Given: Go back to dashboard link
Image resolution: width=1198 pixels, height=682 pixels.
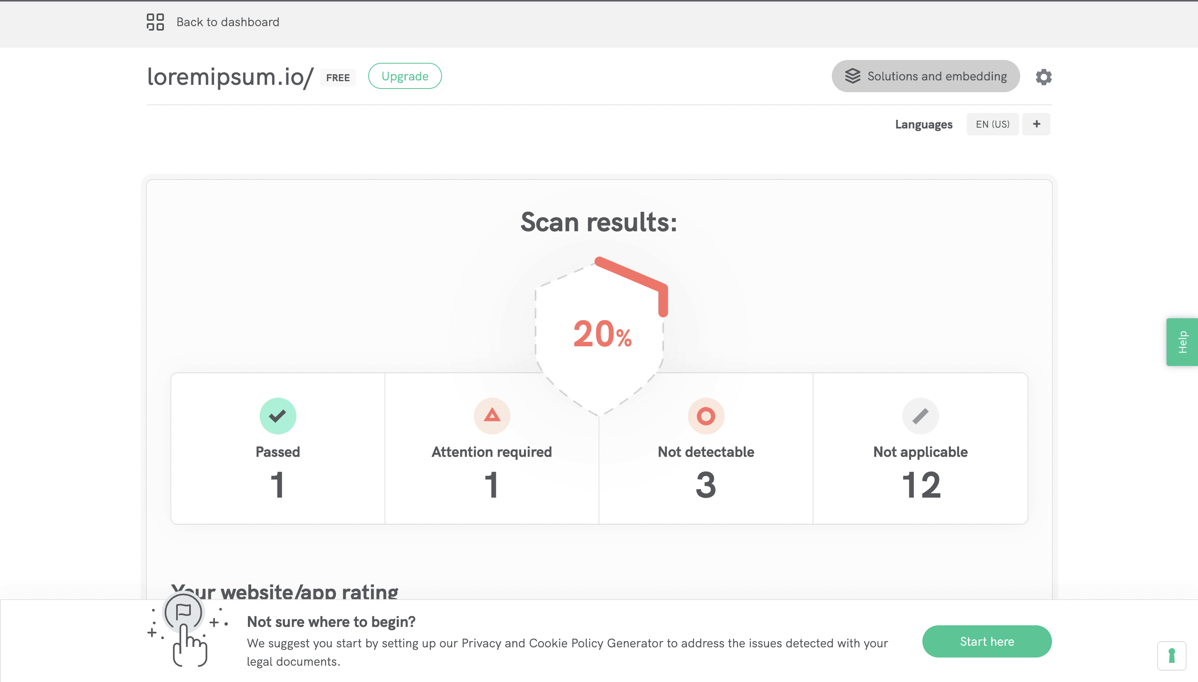Looking at the screenshot, I should 228,22.
